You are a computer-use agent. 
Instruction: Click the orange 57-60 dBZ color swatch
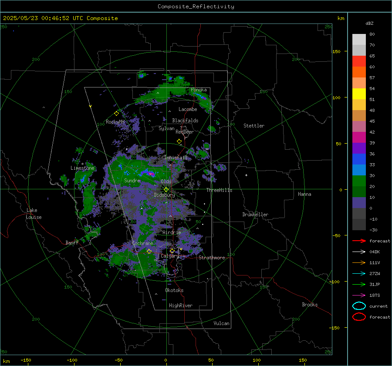point(359,72)
